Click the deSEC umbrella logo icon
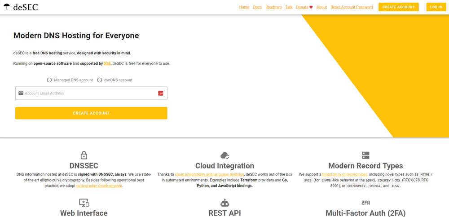 [x=7, y=7]
